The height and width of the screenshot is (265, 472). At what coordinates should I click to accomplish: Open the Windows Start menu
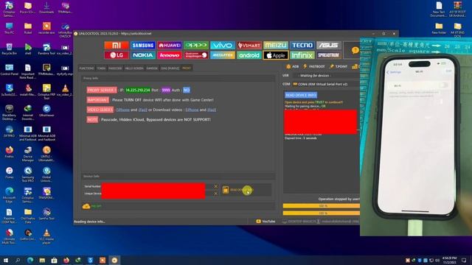pos(6,260)
